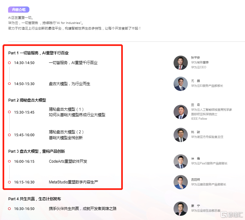Viewport: 245px width, 220px height.
Task: Click the text IEEE Fellow
Action: click(x=199, y=119)
